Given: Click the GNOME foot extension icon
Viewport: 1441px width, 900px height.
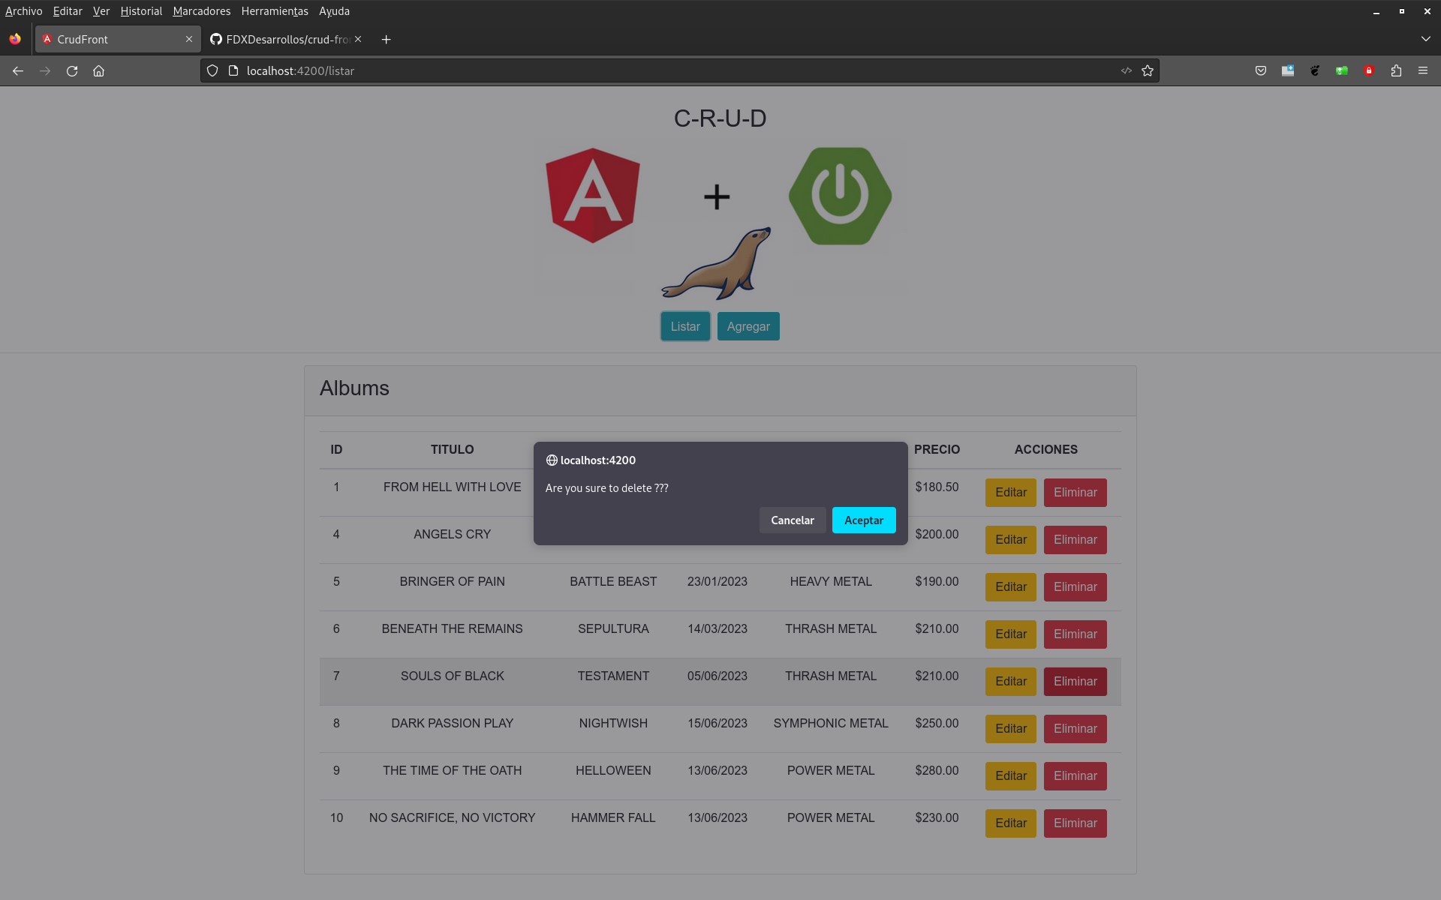Looking at the screenshot, I should pyautogui.click(x=1315, y=70).
